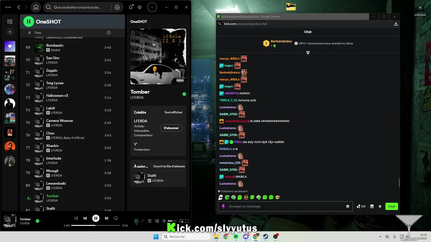Open username Fifiix in Kick chat
This screenshot has width=431, height=242.
[238, 142]
